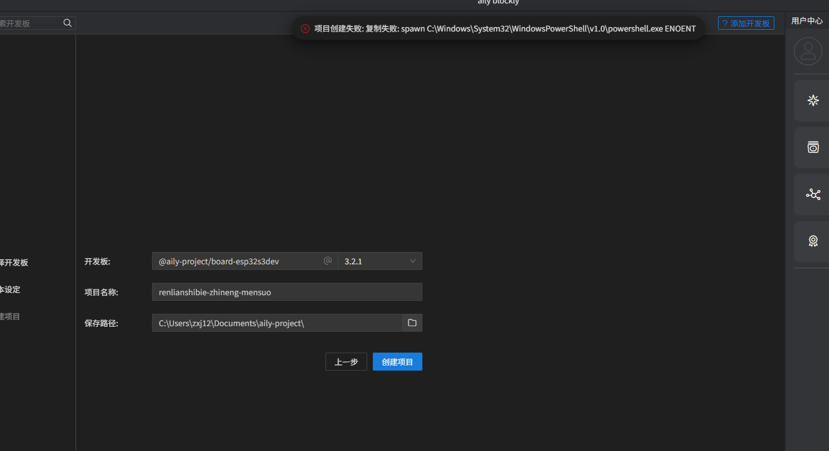
Task: Open the 3.2.1 version dropdown
Action: [x=380, y=261]
